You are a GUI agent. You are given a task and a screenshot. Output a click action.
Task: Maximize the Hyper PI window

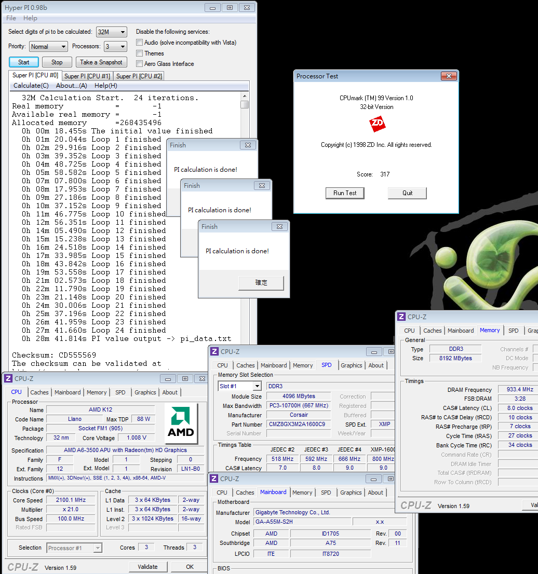pyautogui.click(x=230, y=8)
